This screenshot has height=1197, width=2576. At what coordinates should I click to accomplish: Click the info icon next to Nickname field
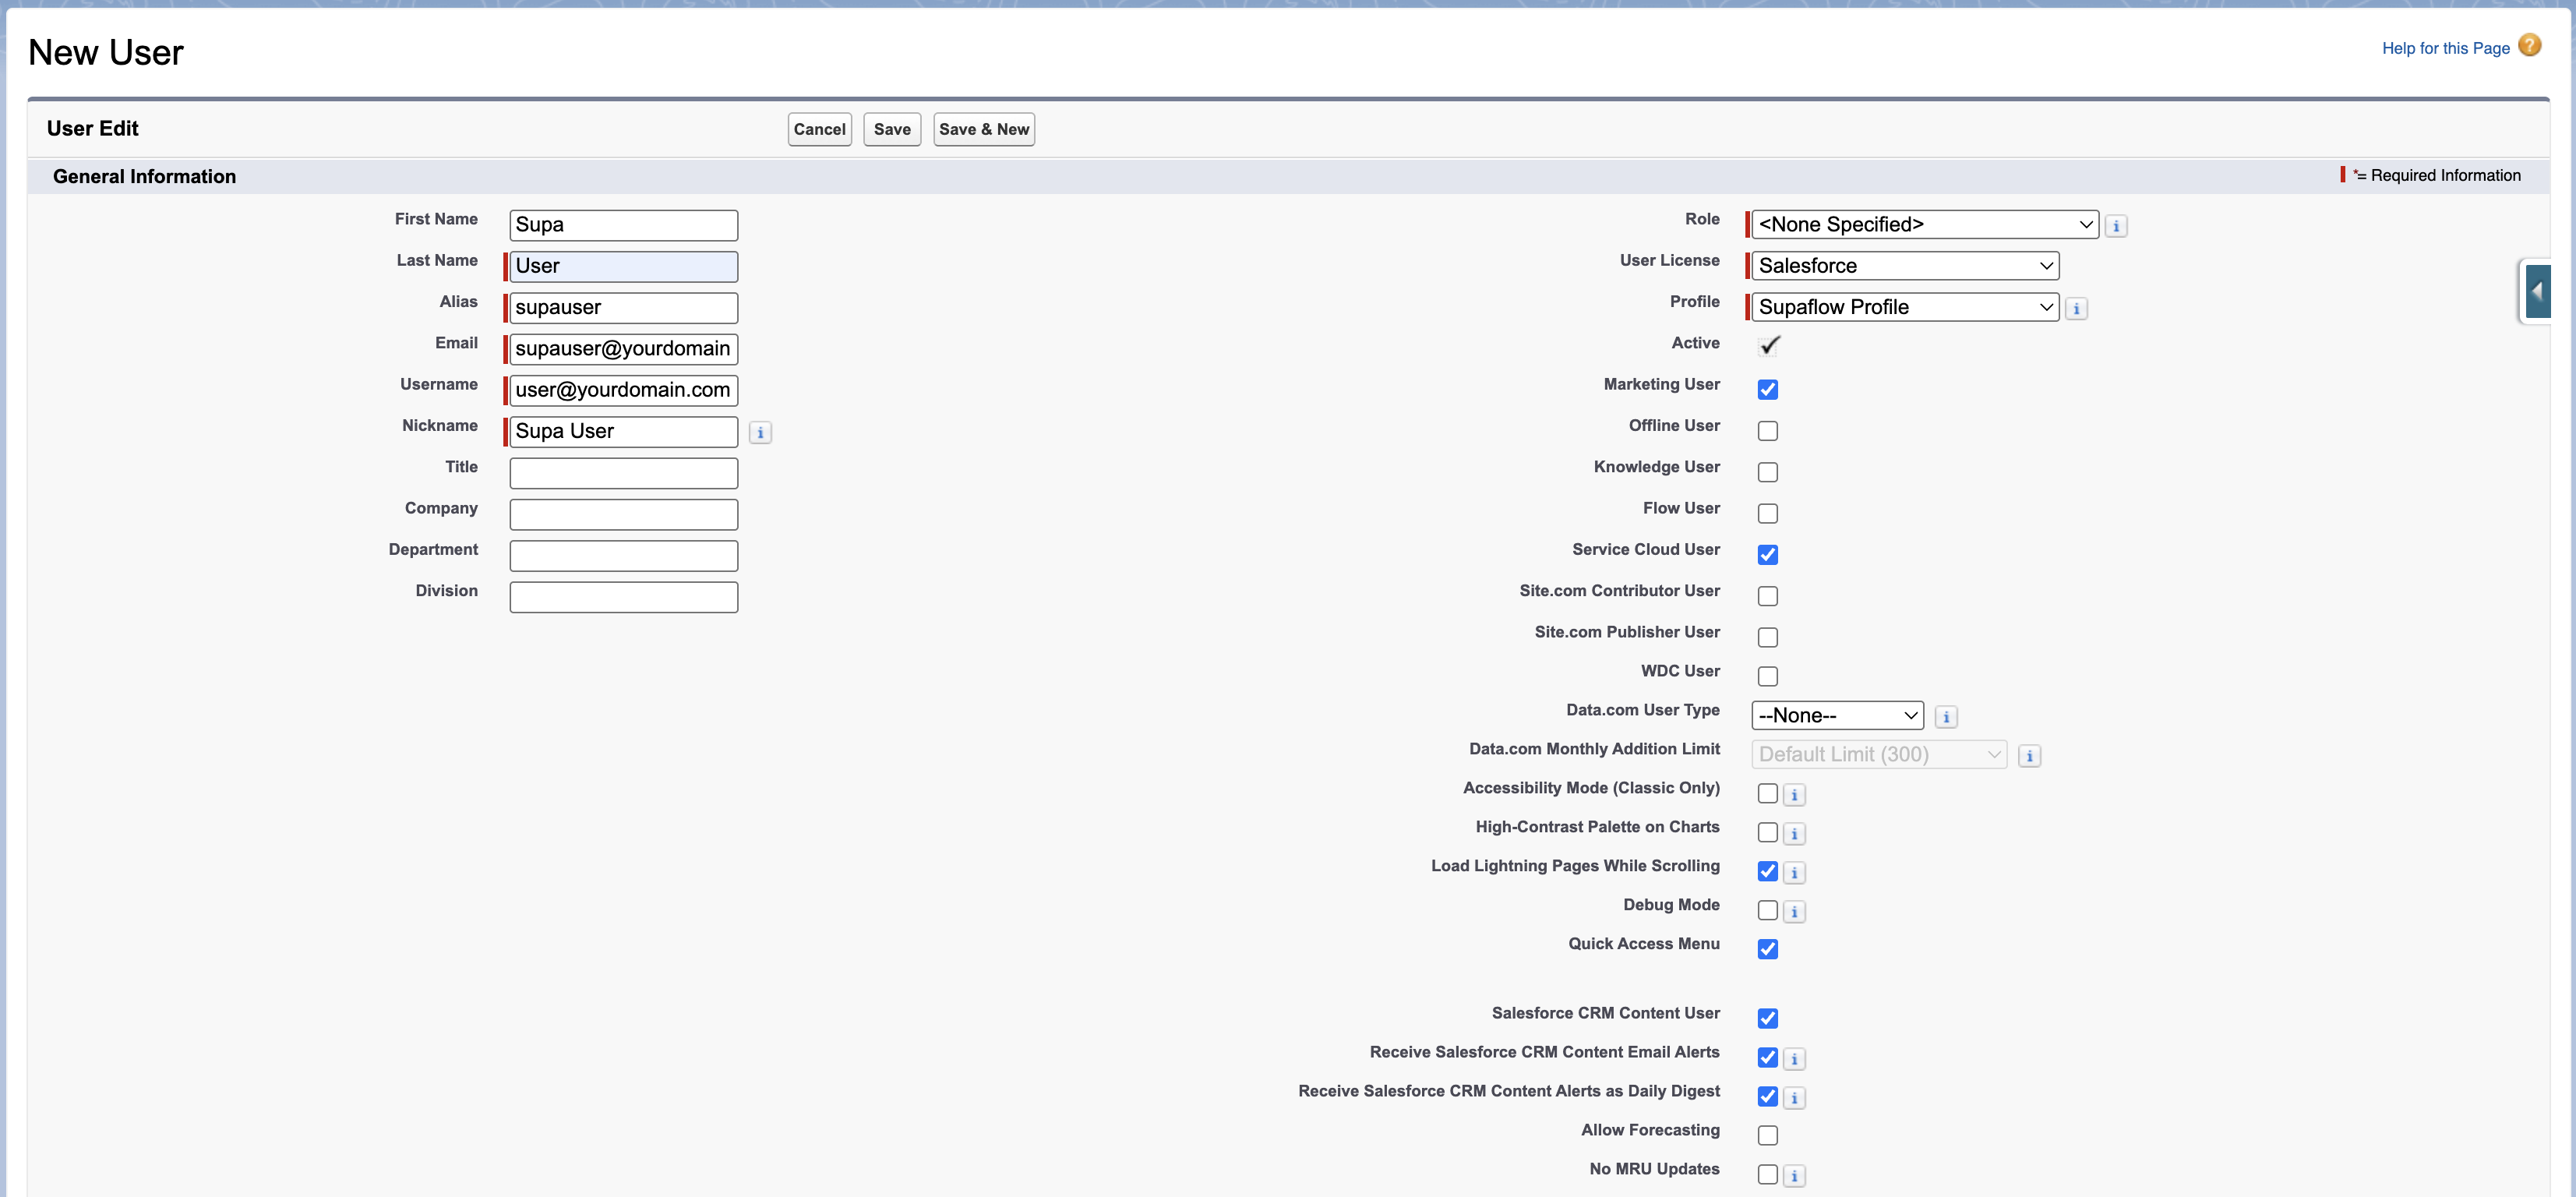tap(761, 433)
